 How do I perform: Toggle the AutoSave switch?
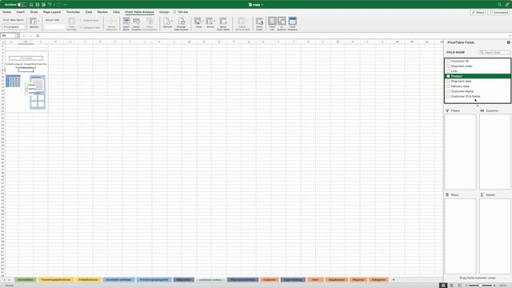(x=22, y=5)
